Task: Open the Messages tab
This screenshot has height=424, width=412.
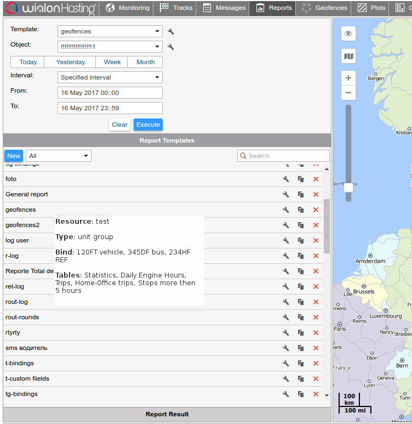Action: (x=224, y=8)
